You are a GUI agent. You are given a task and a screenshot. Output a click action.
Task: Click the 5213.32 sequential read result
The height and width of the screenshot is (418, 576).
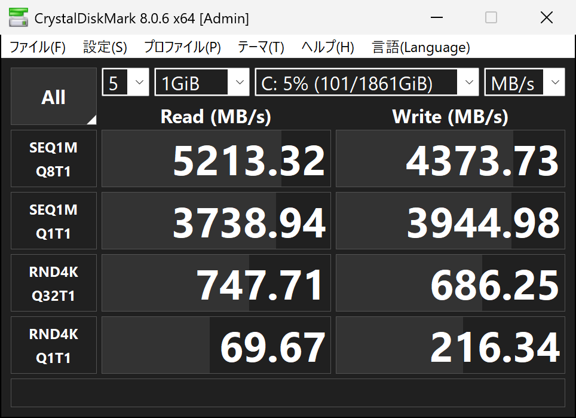pos(216,159)
